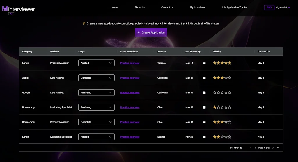Open calendar icon in Apple row
The height and width of the screenshot is (162, 298).
point(204,78)
